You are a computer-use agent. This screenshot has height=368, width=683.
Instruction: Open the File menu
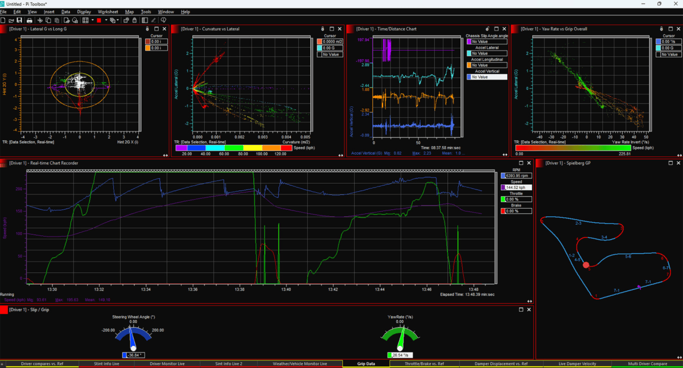[x=3, y=11]
